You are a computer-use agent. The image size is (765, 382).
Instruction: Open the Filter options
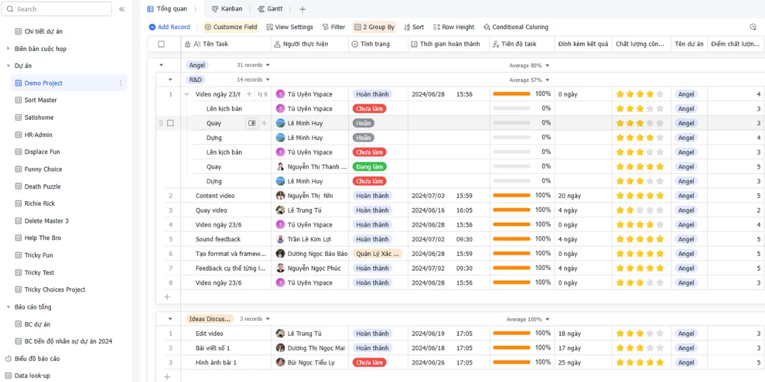click(333, 27)
